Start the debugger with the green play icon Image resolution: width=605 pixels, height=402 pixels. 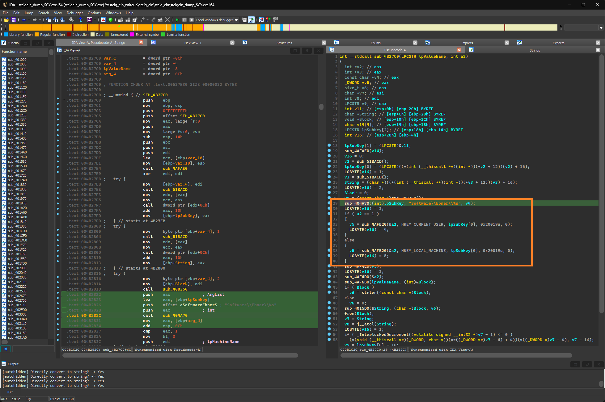pyautogui.click(x=177, y=20)
